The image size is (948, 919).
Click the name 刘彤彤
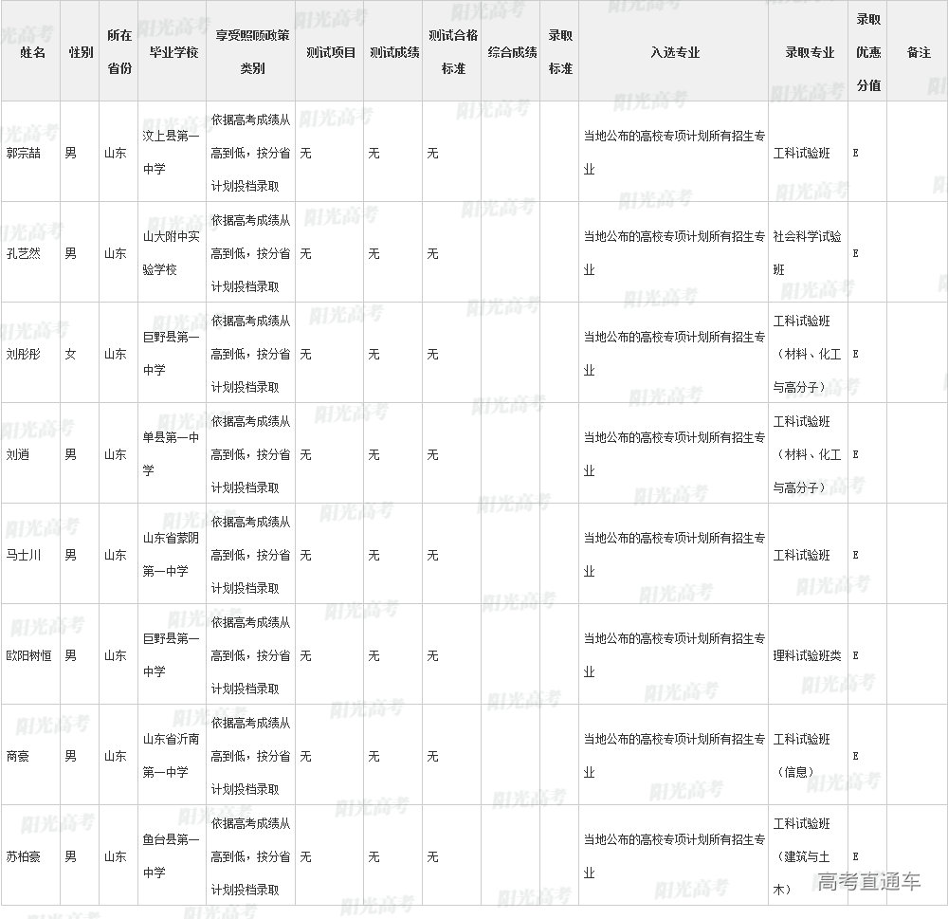[x=25, y=354]
